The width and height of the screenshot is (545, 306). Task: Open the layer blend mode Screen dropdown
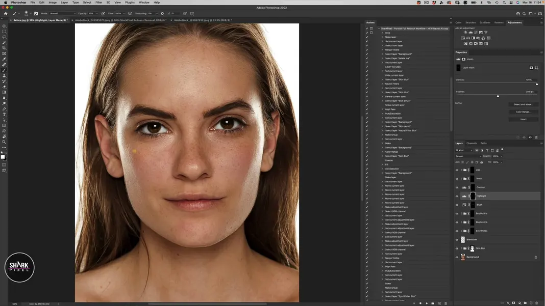[x=468, y=156]
